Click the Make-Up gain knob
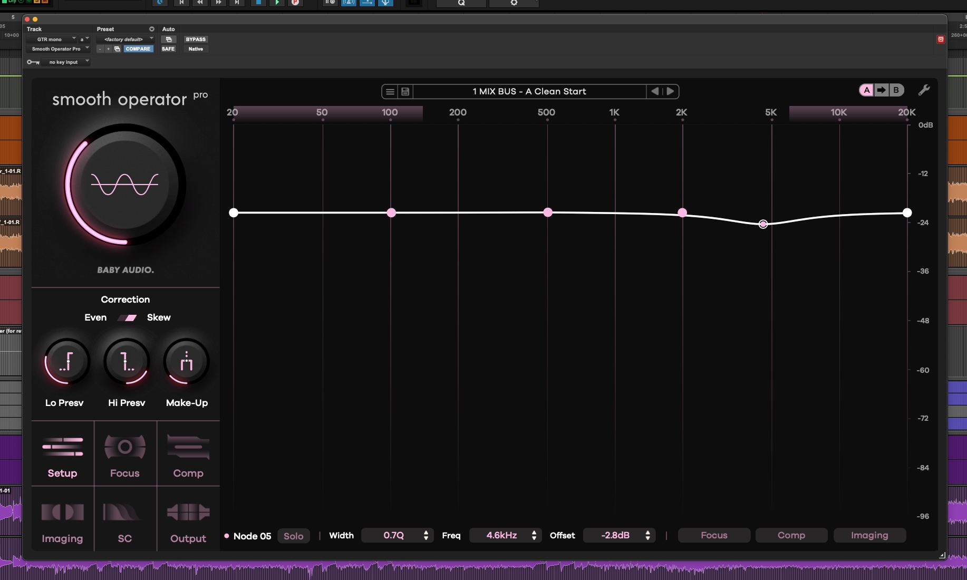Viewport: 967px width, 580px height. [187, 362]
